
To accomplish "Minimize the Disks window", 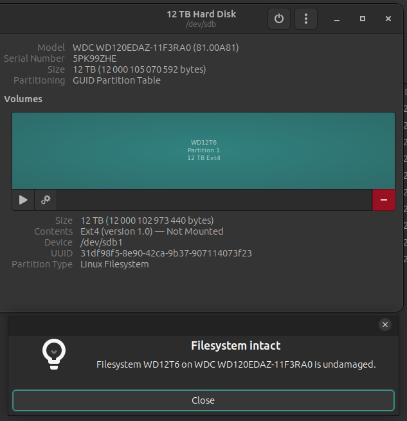I will [x=337, y=19].
